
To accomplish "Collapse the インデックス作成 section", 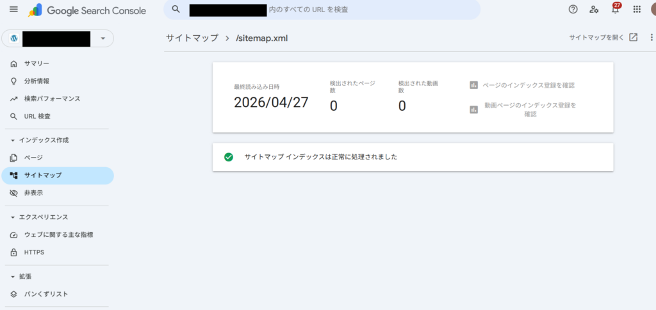I will point(13,140).
